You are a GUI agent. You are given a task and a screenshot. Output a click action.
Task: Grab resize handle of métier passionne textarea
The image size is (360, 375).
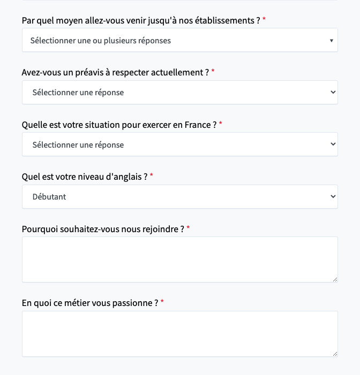pos(335,354)
